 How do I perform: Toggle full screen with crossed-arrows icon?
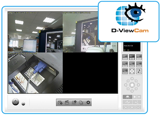click(132, 71)
